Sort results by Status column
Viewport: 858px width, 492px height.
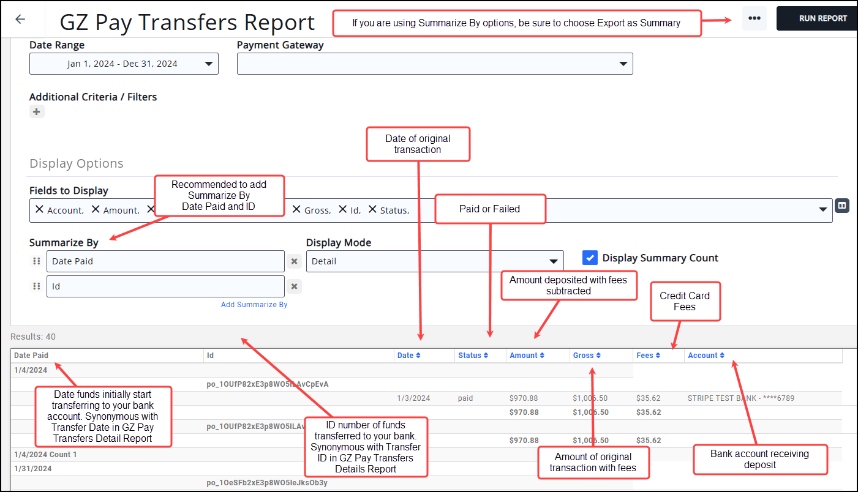[473, 356]
